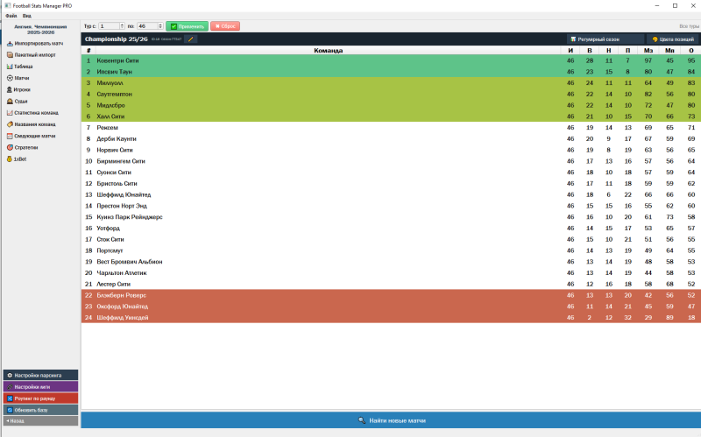Select the Сток Сити row
Screen dimensions: 701x437
(391, 239)
